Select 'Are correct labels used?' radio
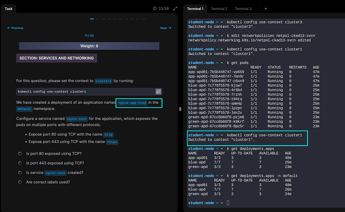This screenshot has width=345, height=212. click(20, 182)
